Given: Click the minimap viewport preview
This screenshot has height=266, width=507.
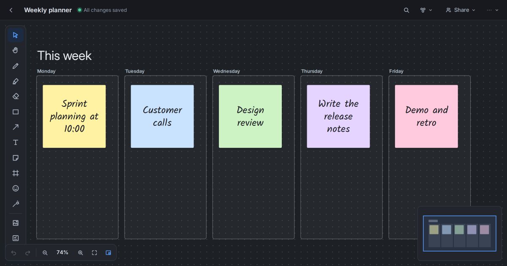Looking at the screenshot, I should [460, 233].
